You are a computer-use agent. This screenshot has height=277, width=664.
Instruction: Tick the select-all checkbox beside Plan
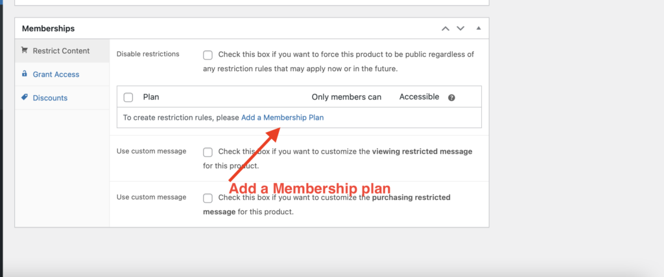(128, 97)
